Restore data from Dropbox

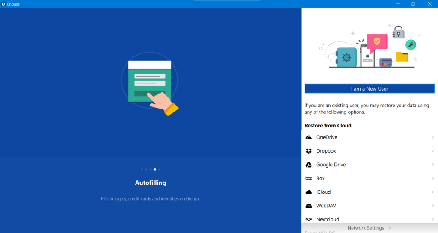(369, 151)
